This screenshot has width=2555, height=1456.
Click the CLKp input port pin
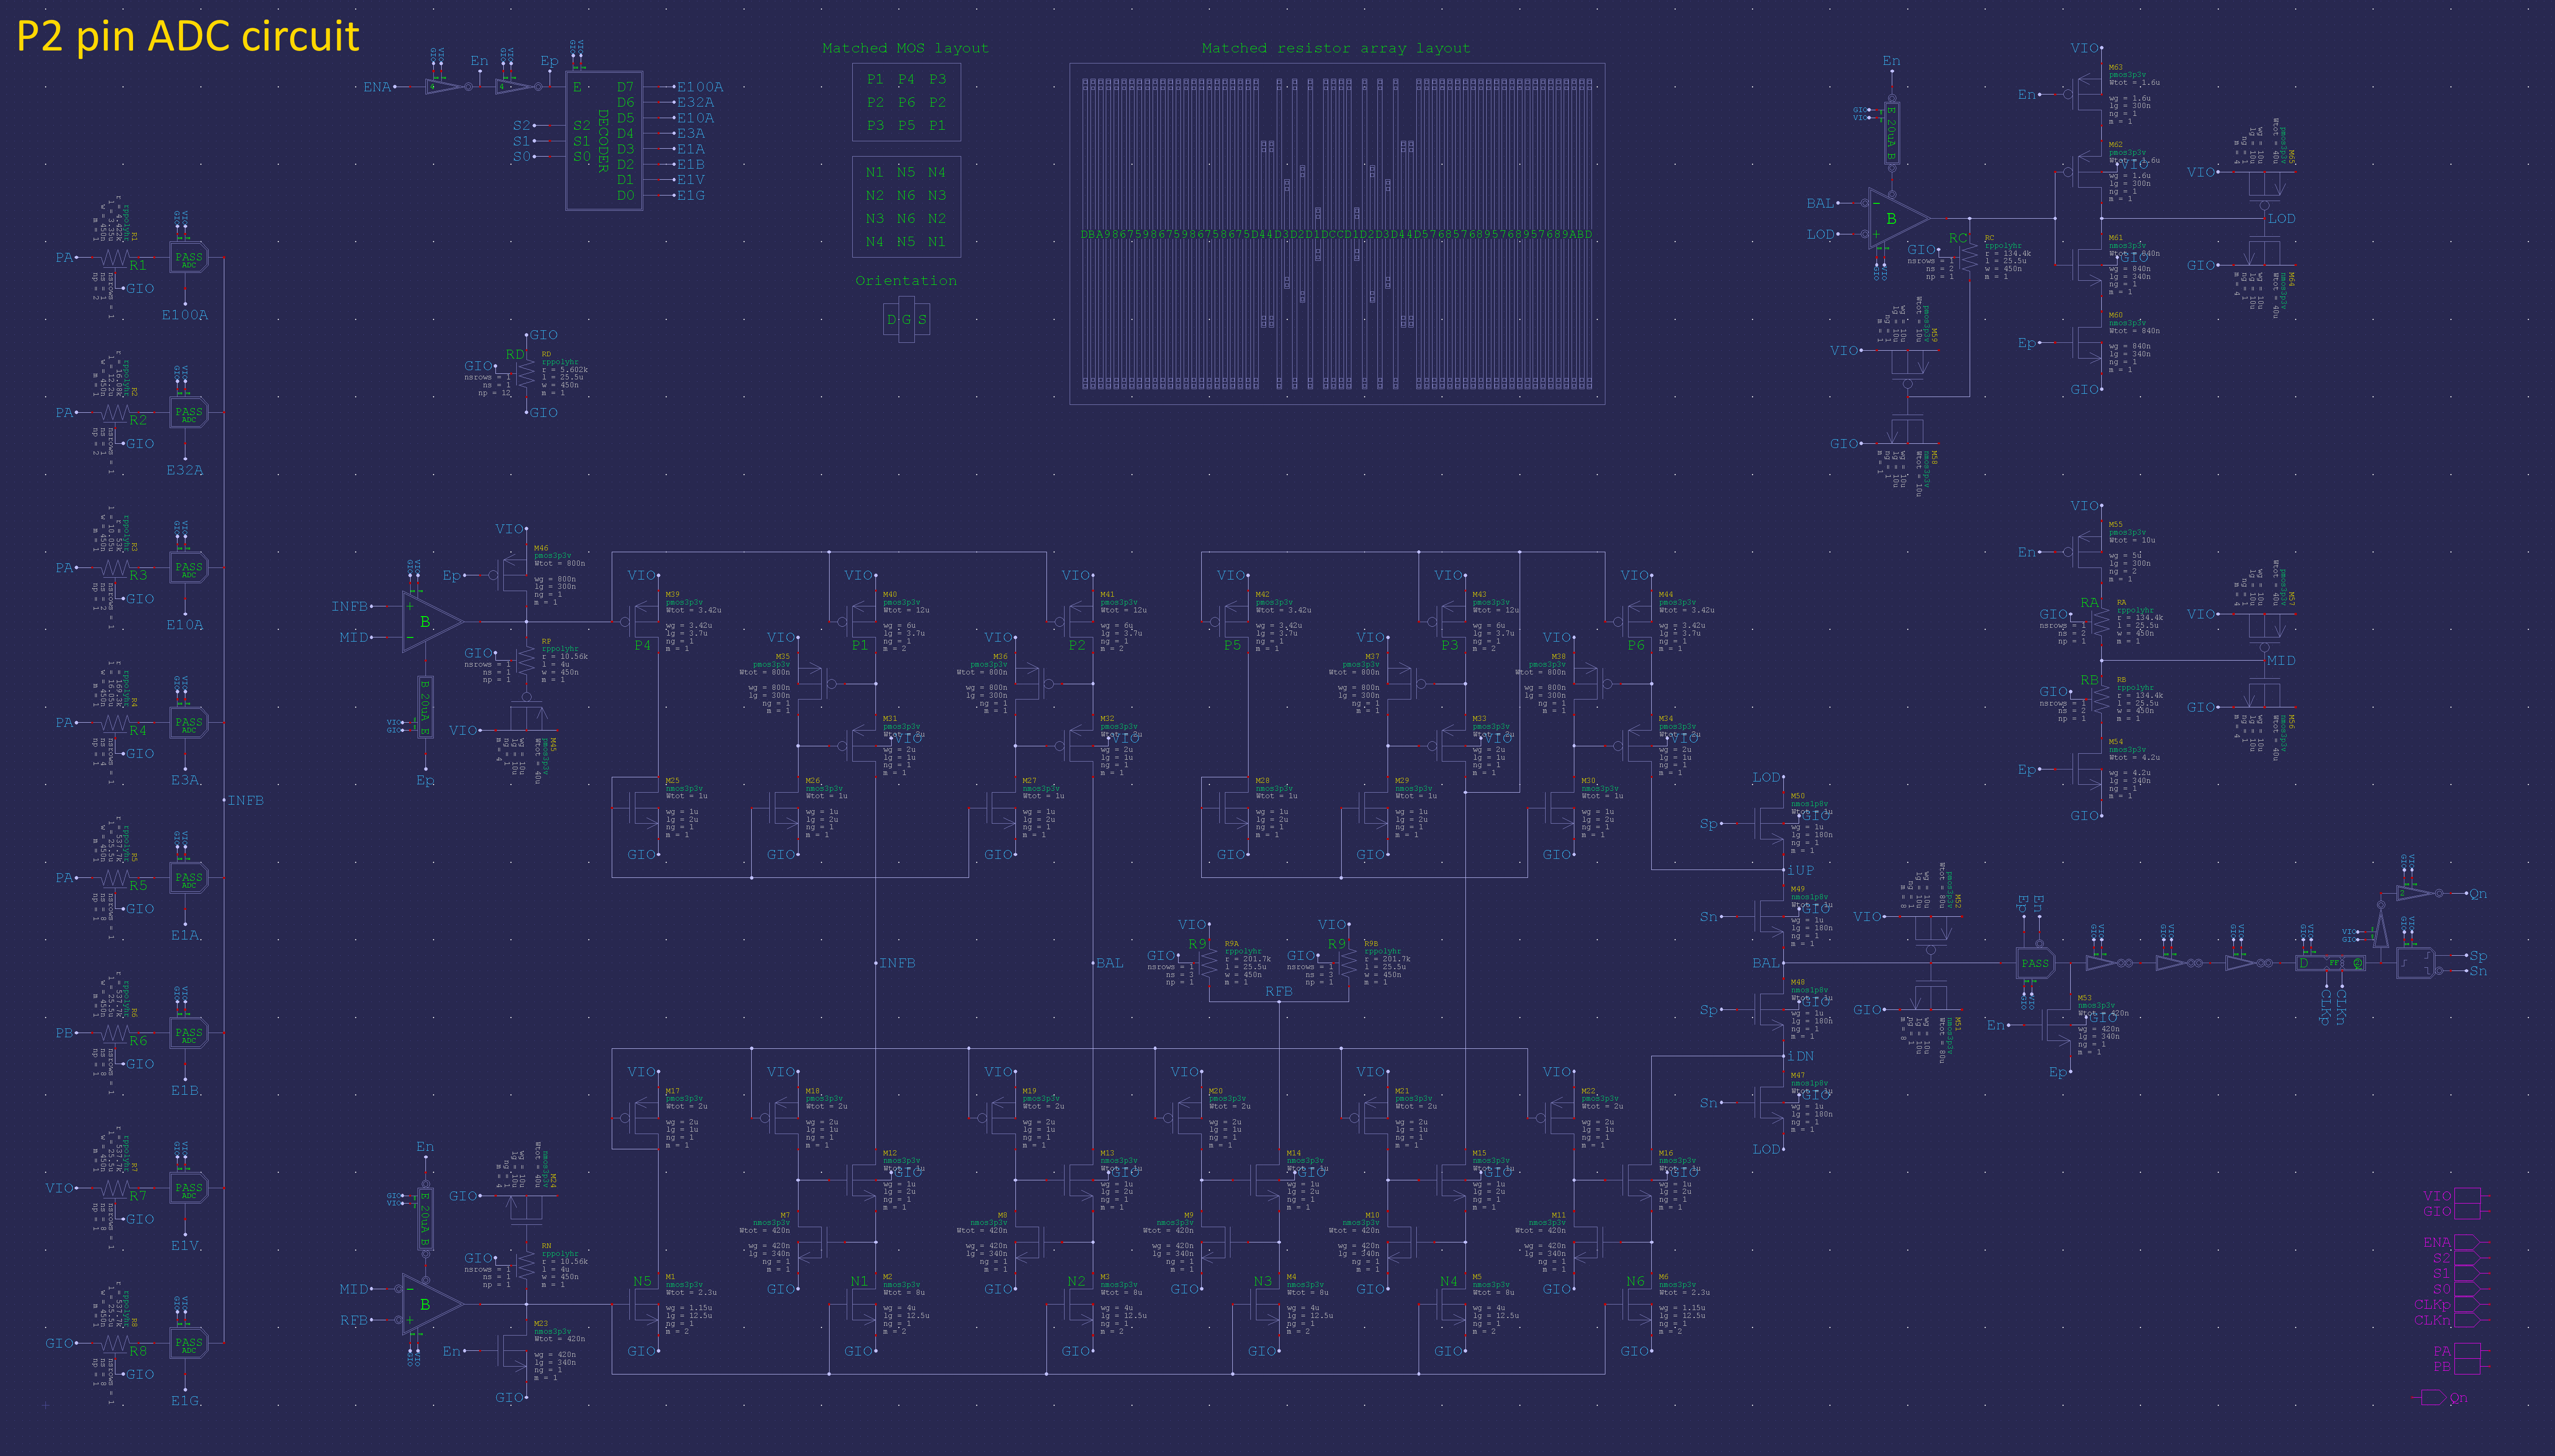tap(2467, 1304)
